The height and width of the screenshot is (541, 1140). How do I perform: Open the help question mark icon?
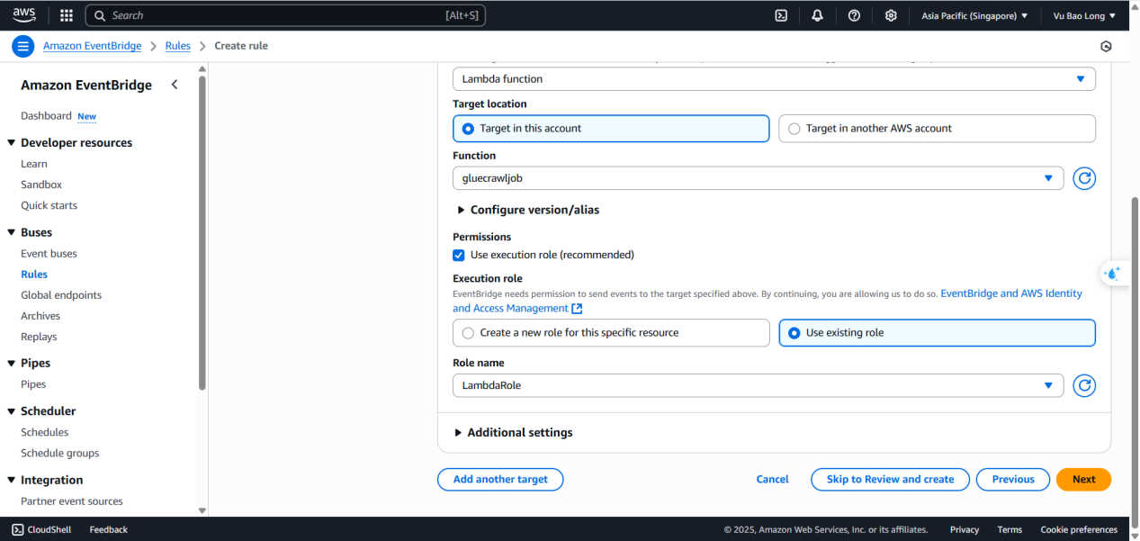tap(854, 15)
